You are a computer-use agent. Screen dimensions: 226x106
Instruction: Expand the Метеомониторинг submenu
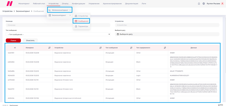[x=60, y=10]
